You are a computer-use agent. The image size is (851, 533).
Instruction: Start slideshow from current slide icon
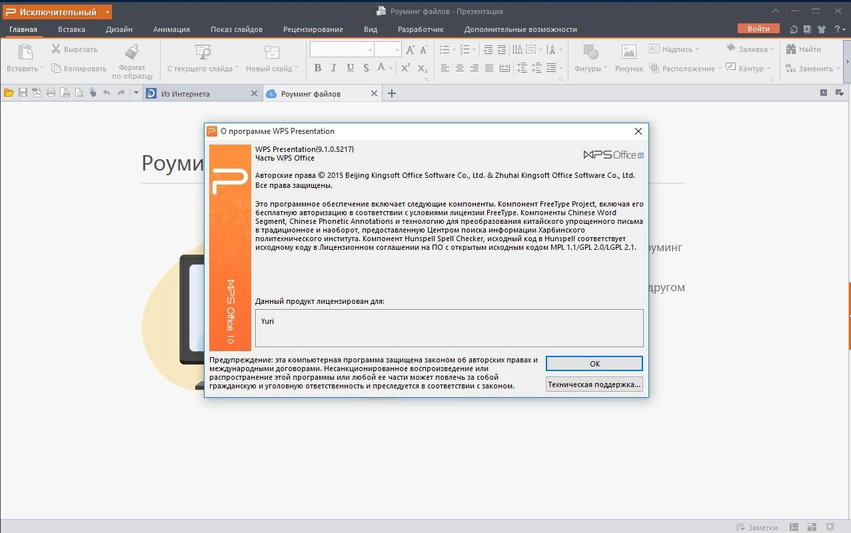point(203,52)
